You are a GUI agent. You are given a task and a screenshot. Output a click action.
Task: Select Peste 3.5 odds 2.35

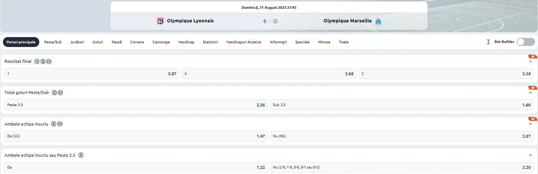tap(136, 105)
